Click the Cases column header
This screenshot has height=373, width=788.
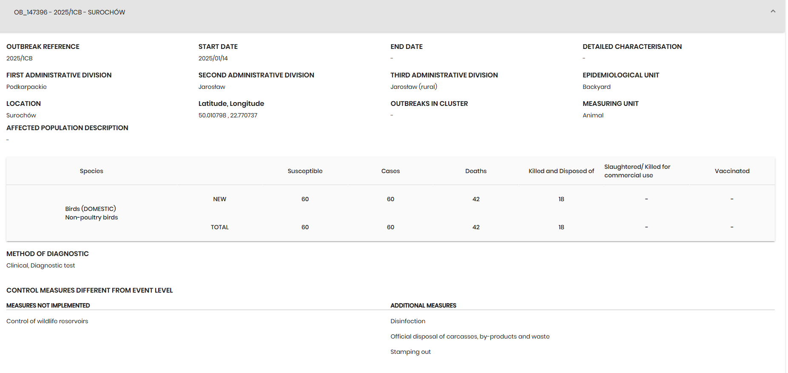tap(390, 171)
